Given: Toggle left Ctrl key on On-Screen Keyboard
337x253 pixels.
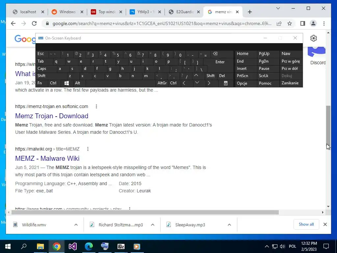Looking at the screenshot, I should [55, 83].
